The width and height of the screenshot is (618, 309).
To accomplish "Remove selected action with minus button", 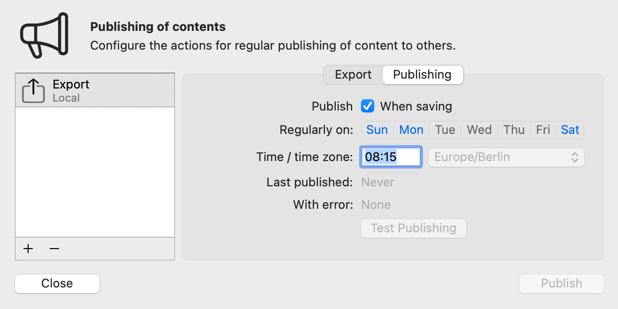I will pos(54,249).
